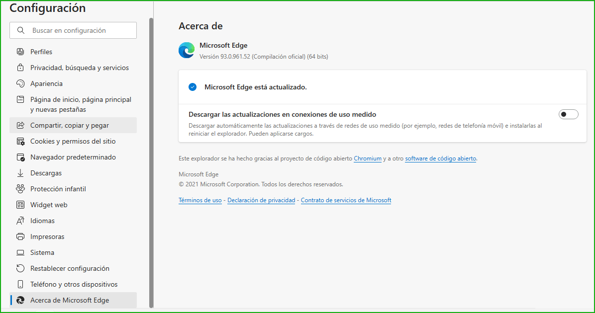Open the Chromium link
The width and height of the screenshot is (595, 313).
point(367,158)
